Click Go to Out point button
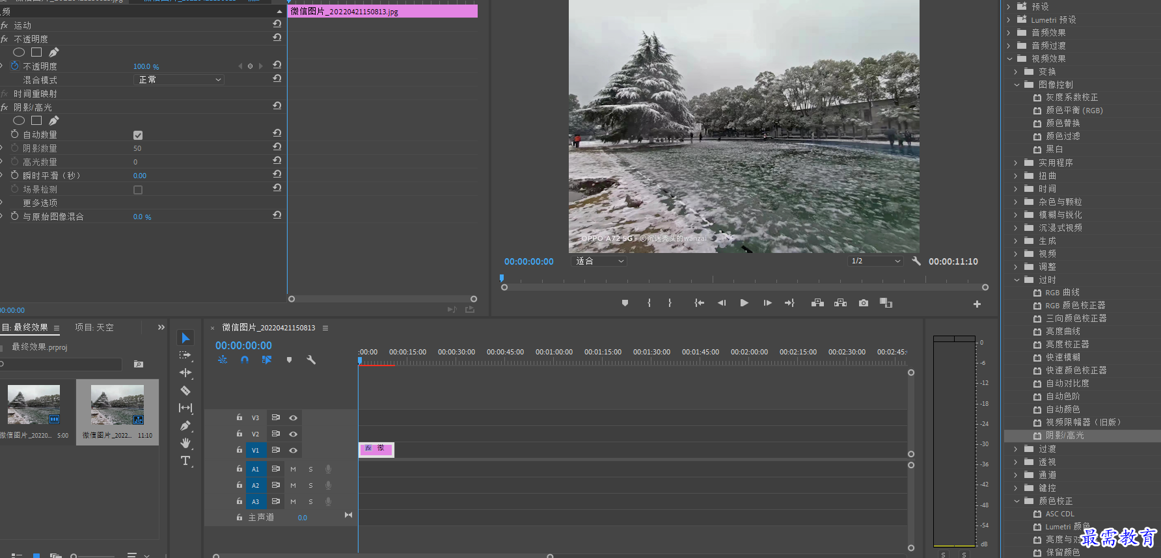This screenshot has height=558, width=1161. coord(789,303)
